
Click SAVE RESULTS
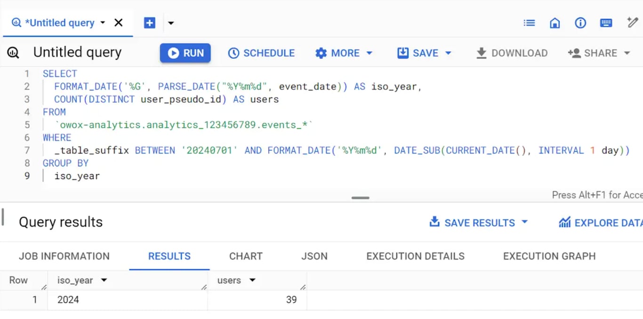(x=472, y=223)
